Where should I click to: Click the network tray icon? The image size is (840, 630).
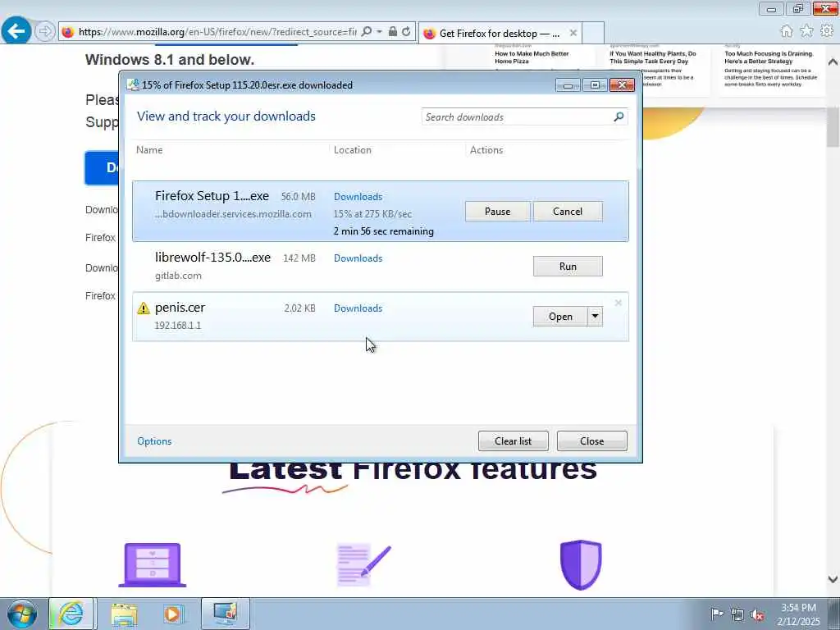[737, 614]
